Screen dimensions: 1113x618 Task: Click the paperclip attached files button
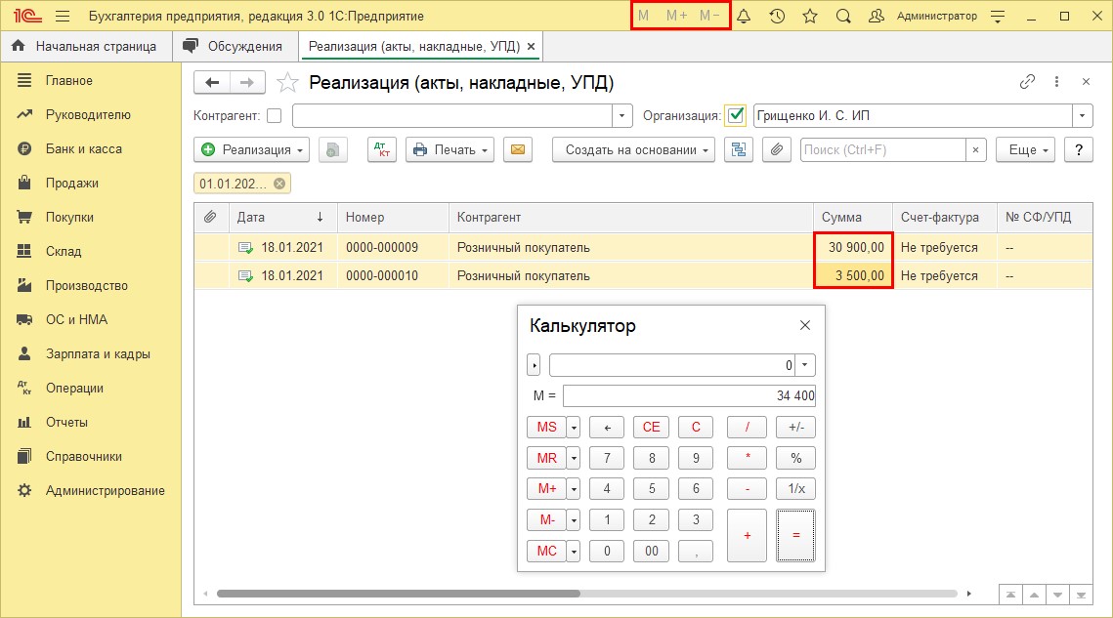point(777,149)
